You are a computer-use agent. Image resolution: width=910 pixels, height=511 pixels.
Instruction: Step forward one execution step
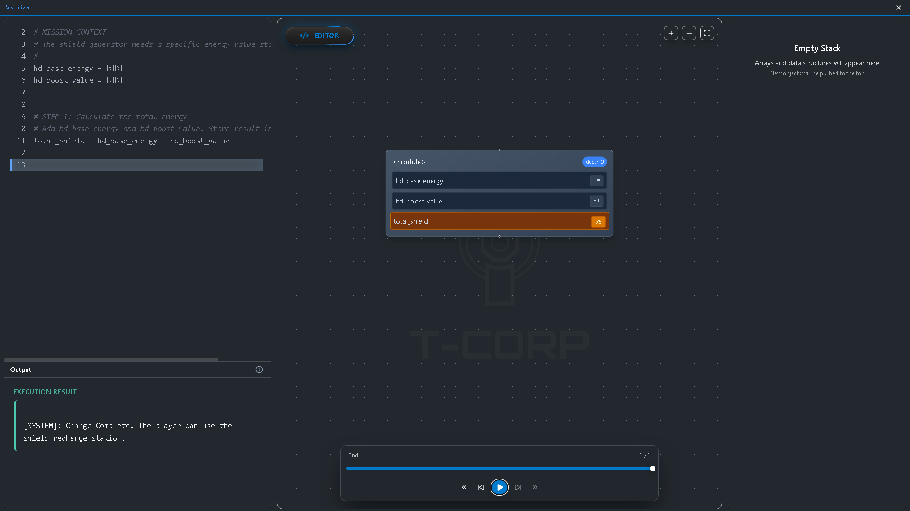pos(518,487)
